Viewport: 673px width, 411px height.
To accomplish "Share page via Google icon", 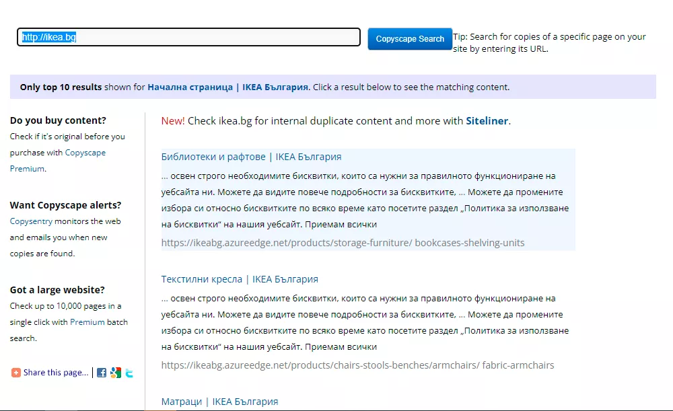I will click(x=116, y=373).
